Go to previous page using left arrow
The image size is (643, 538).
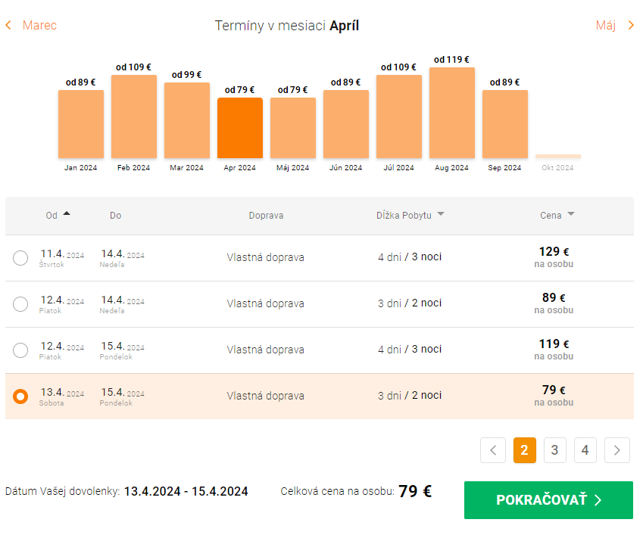493,450
